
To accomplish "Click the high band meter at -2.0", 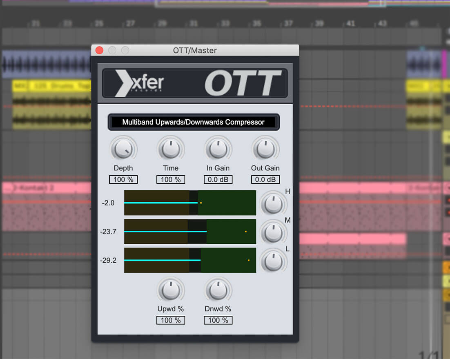I will point(190,203).
